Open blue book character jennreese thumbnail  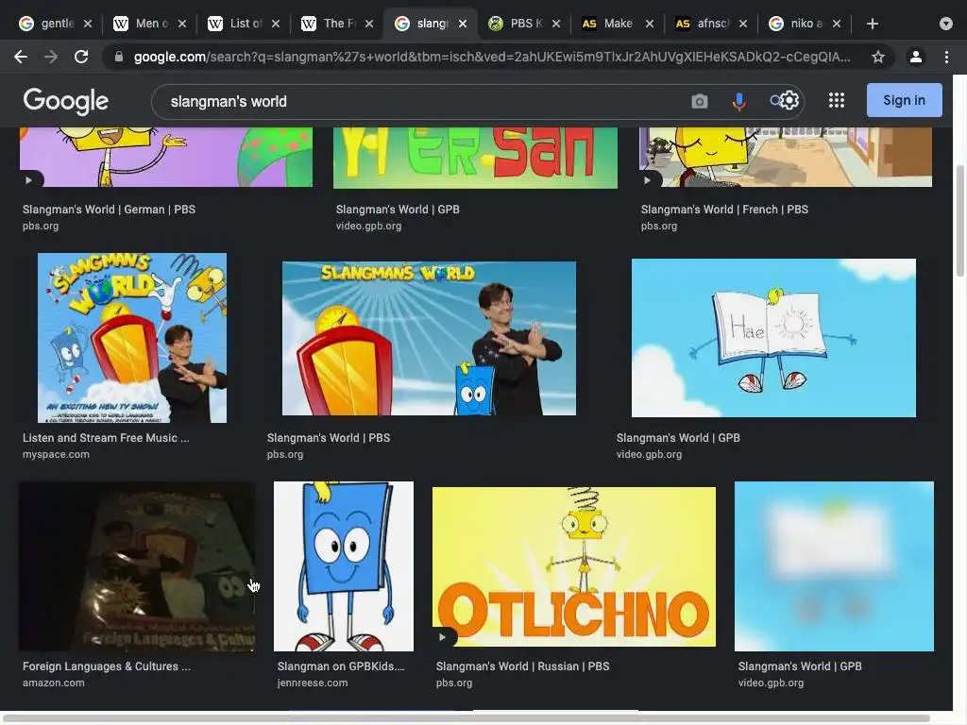coord(344,566)
